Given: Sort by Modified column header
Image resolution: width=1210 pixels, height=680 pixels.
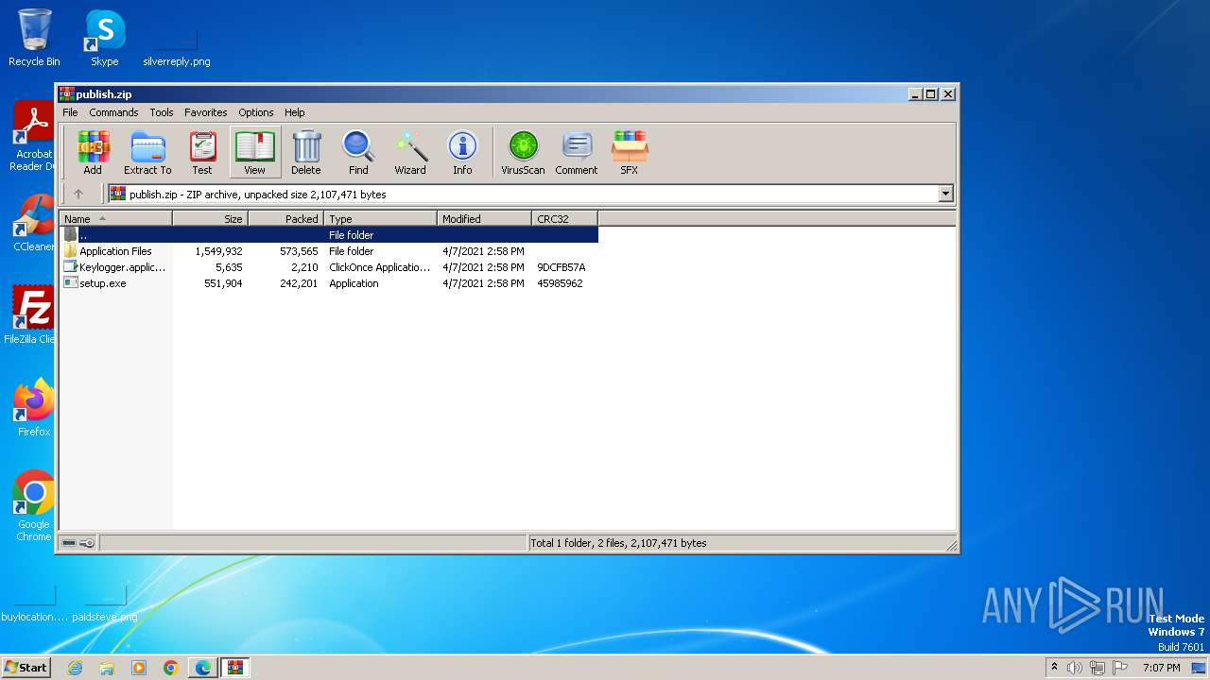Looking at the screenshot, I should pyautogui.click(x=485, y=219).
